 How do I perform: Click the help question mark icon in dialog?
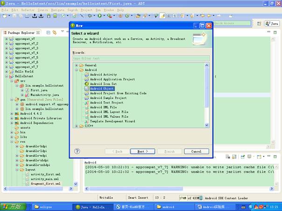(x=77, y=151)
